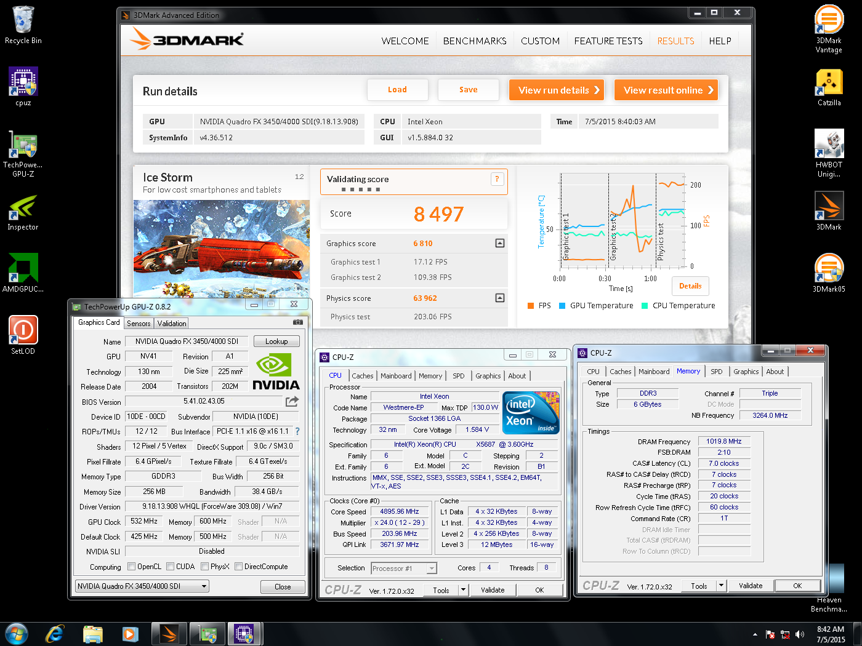Click OK in the CPU-Z Memory window

tap(797, 586)
